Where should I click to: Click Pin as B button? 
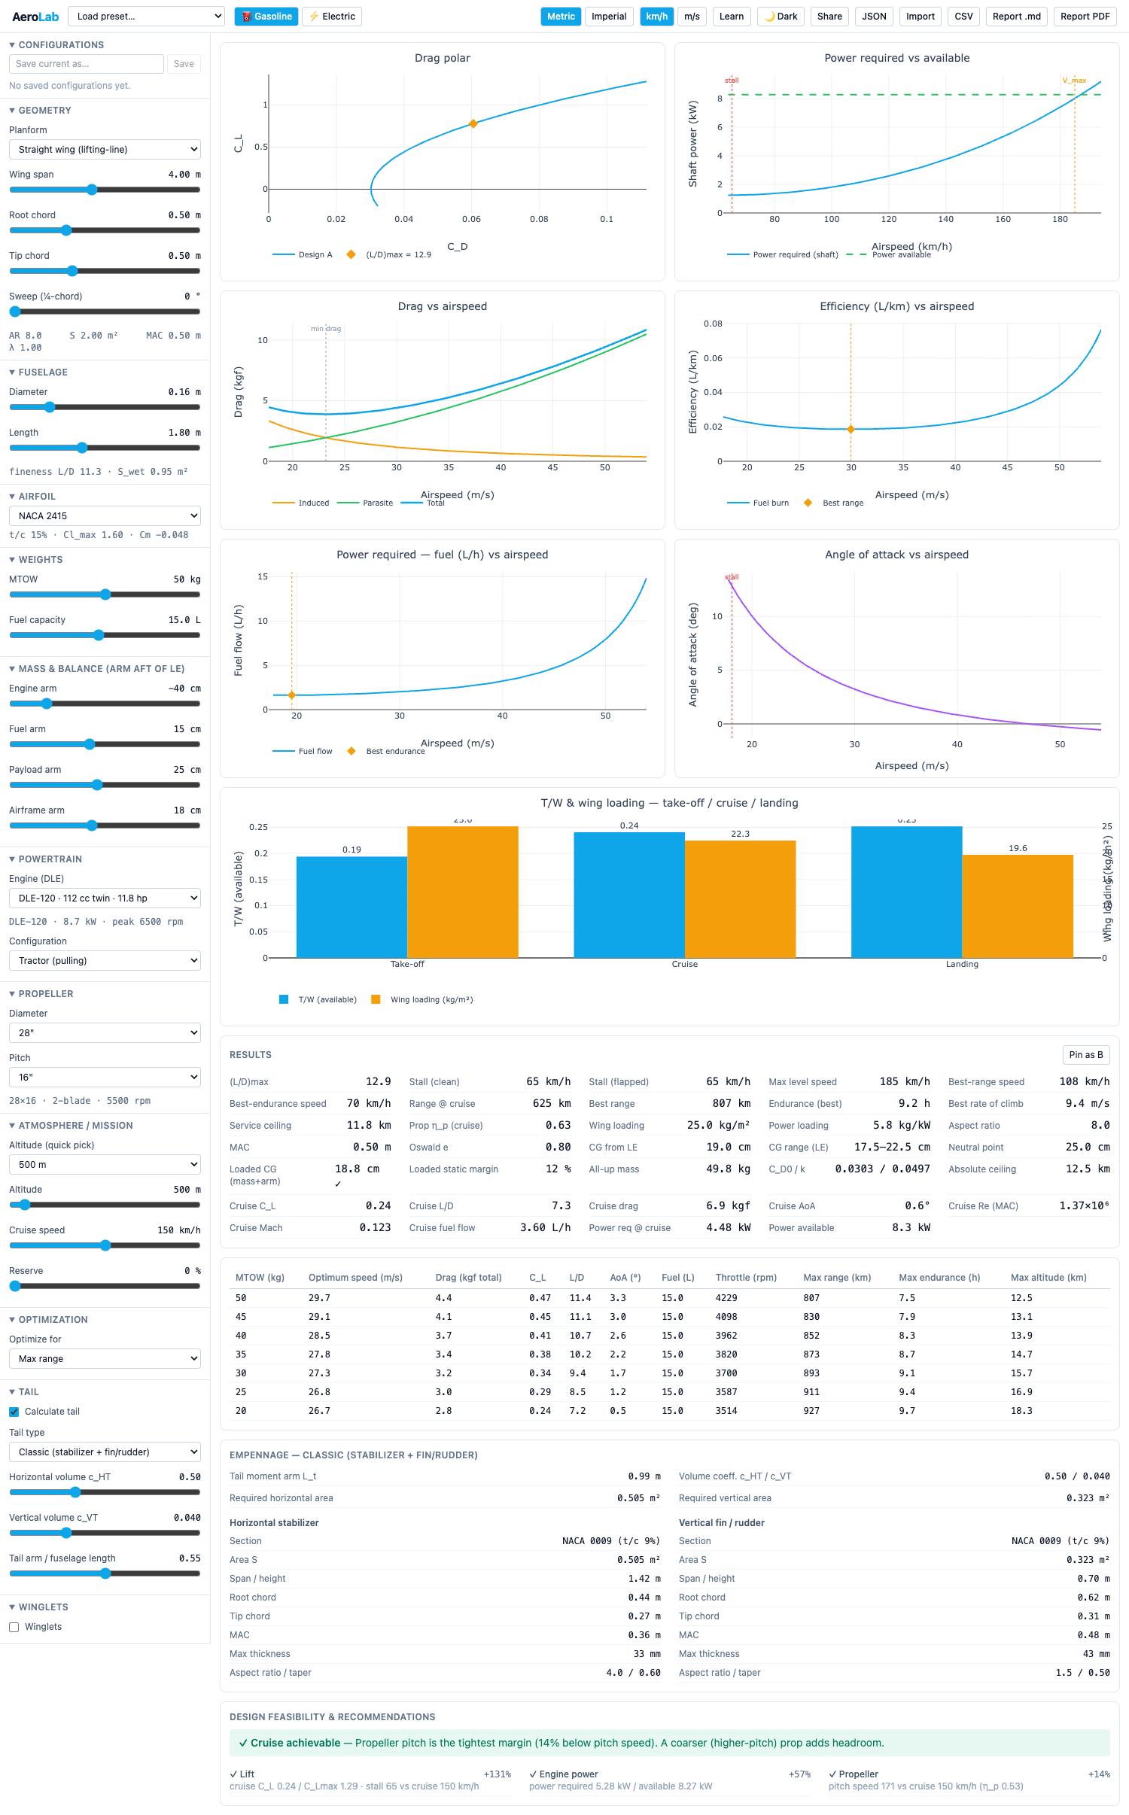[1085, 1055]
